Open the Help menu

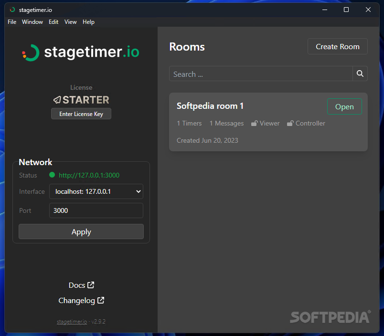pos(88,22)
